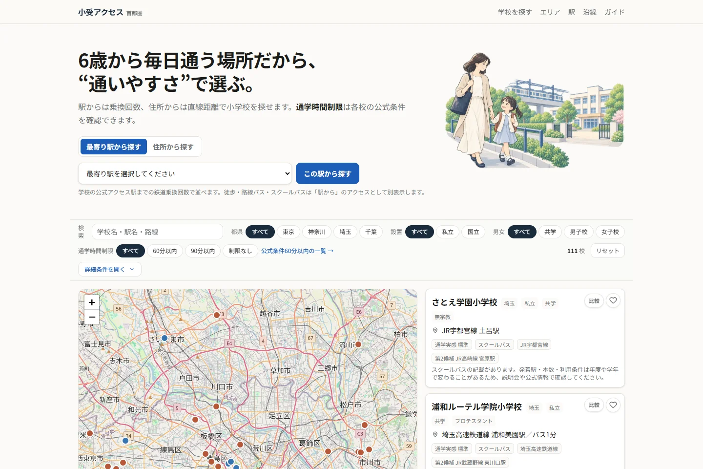Open the 最寄り駅 station dropdown

coord(185,173)
